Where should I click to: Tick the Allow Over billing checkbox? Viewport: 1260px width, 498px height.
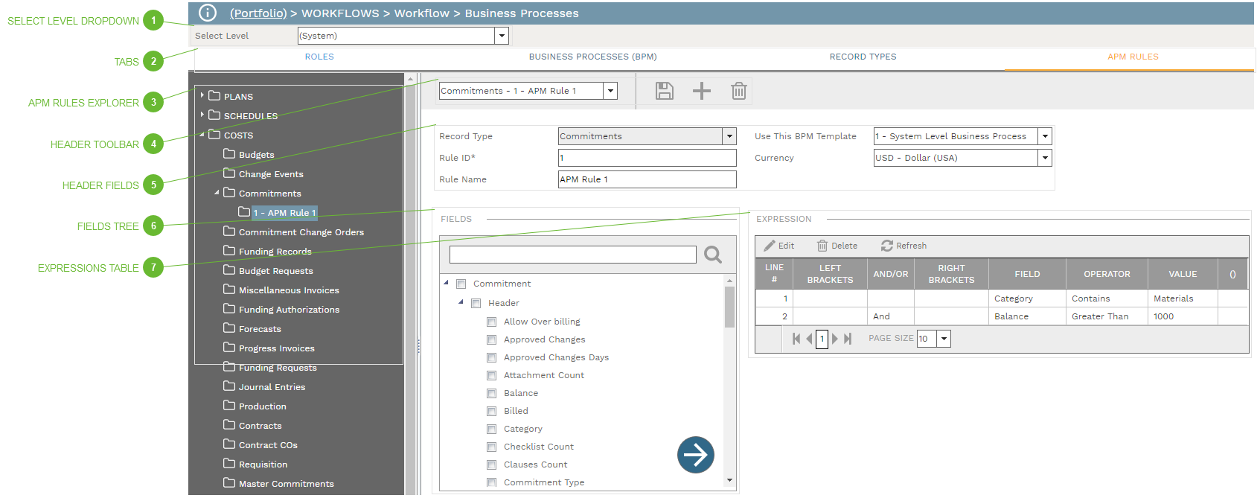coord(491,322)
